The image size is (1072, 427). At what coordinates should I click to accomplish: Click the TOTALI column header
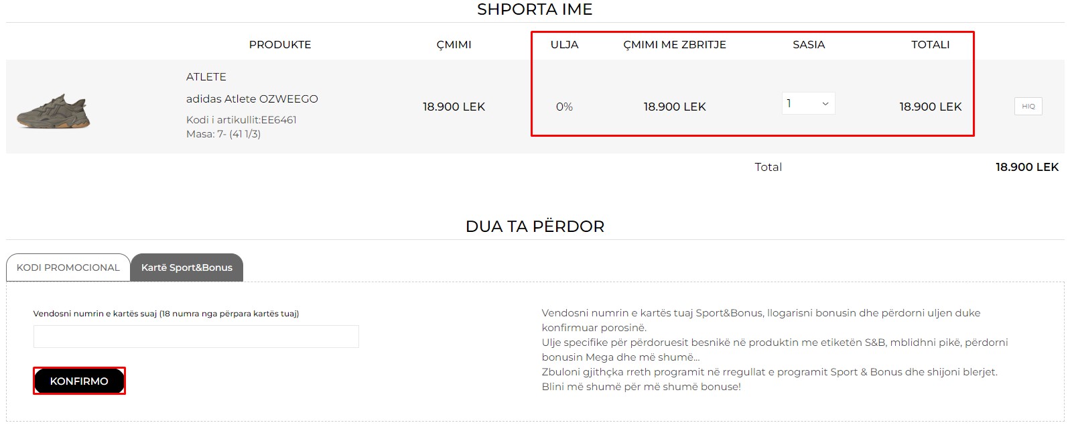click(931, 44)
